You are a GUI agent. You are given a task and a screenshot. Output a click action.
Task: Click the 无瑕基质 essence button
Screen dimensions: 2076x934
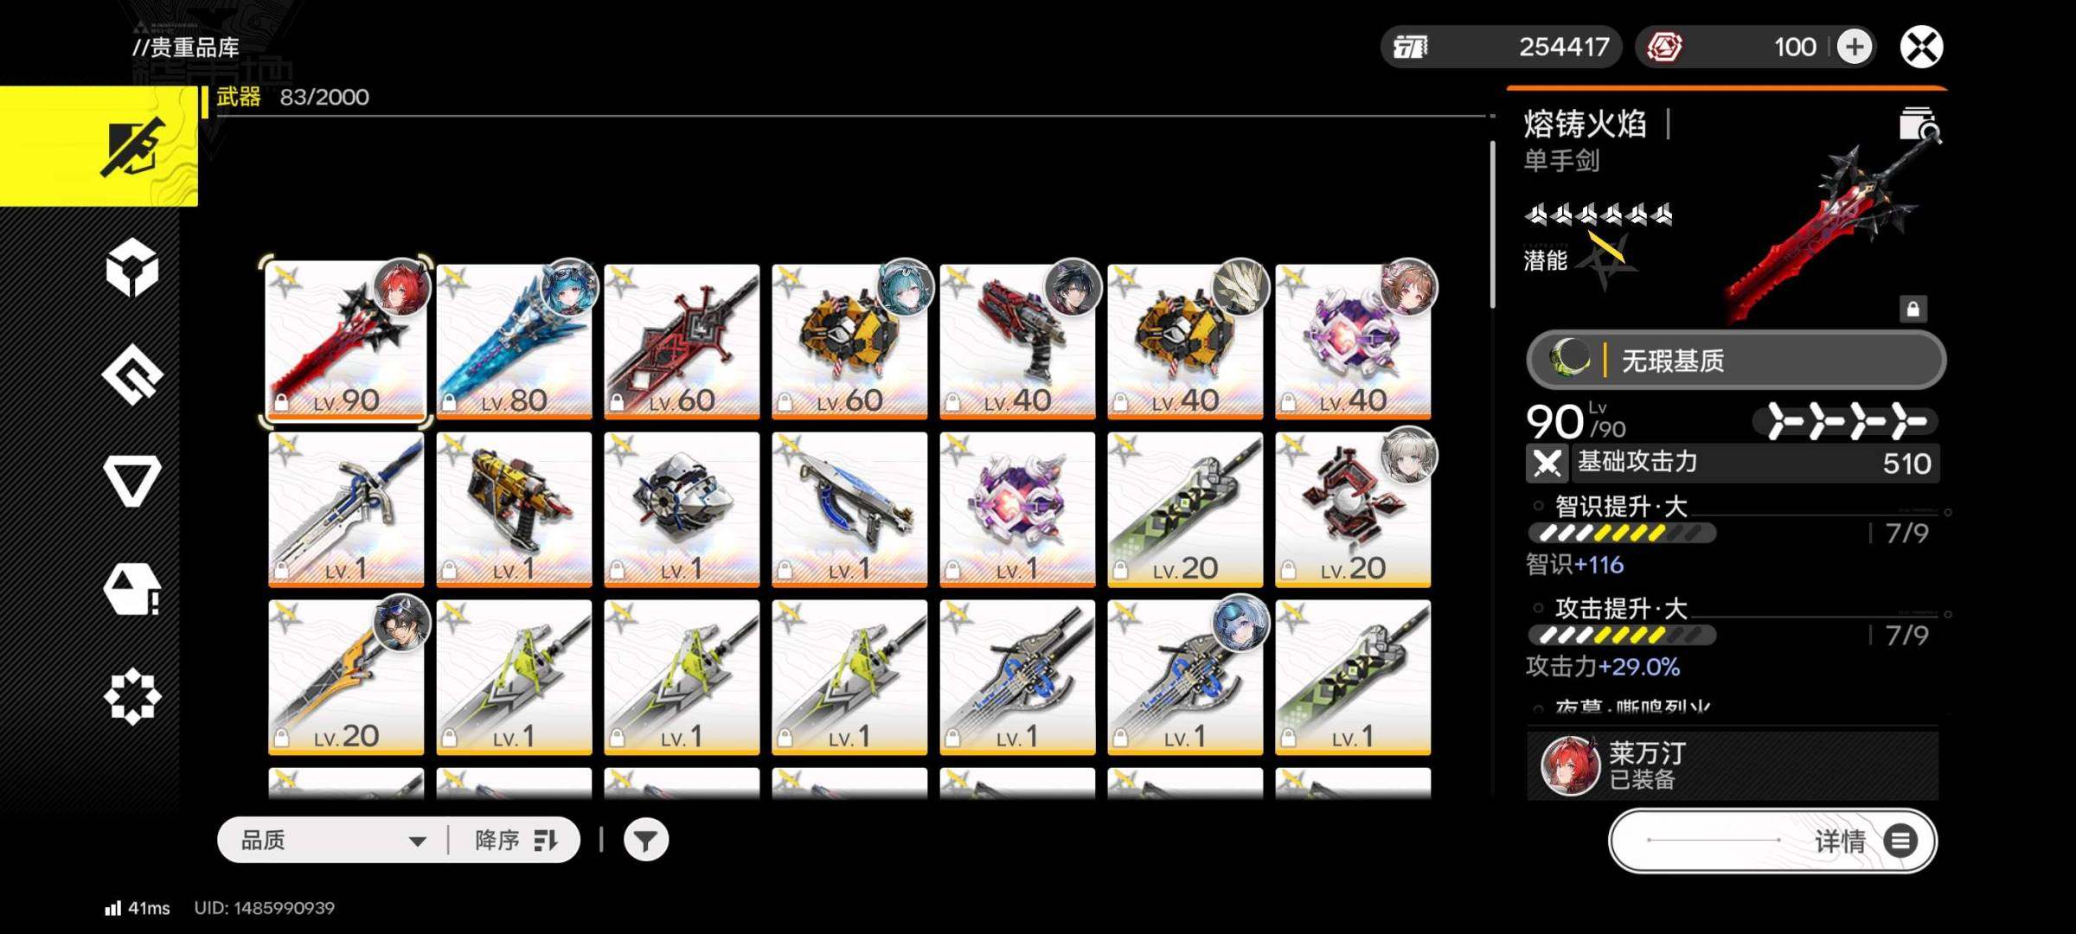pos(1736,360)
